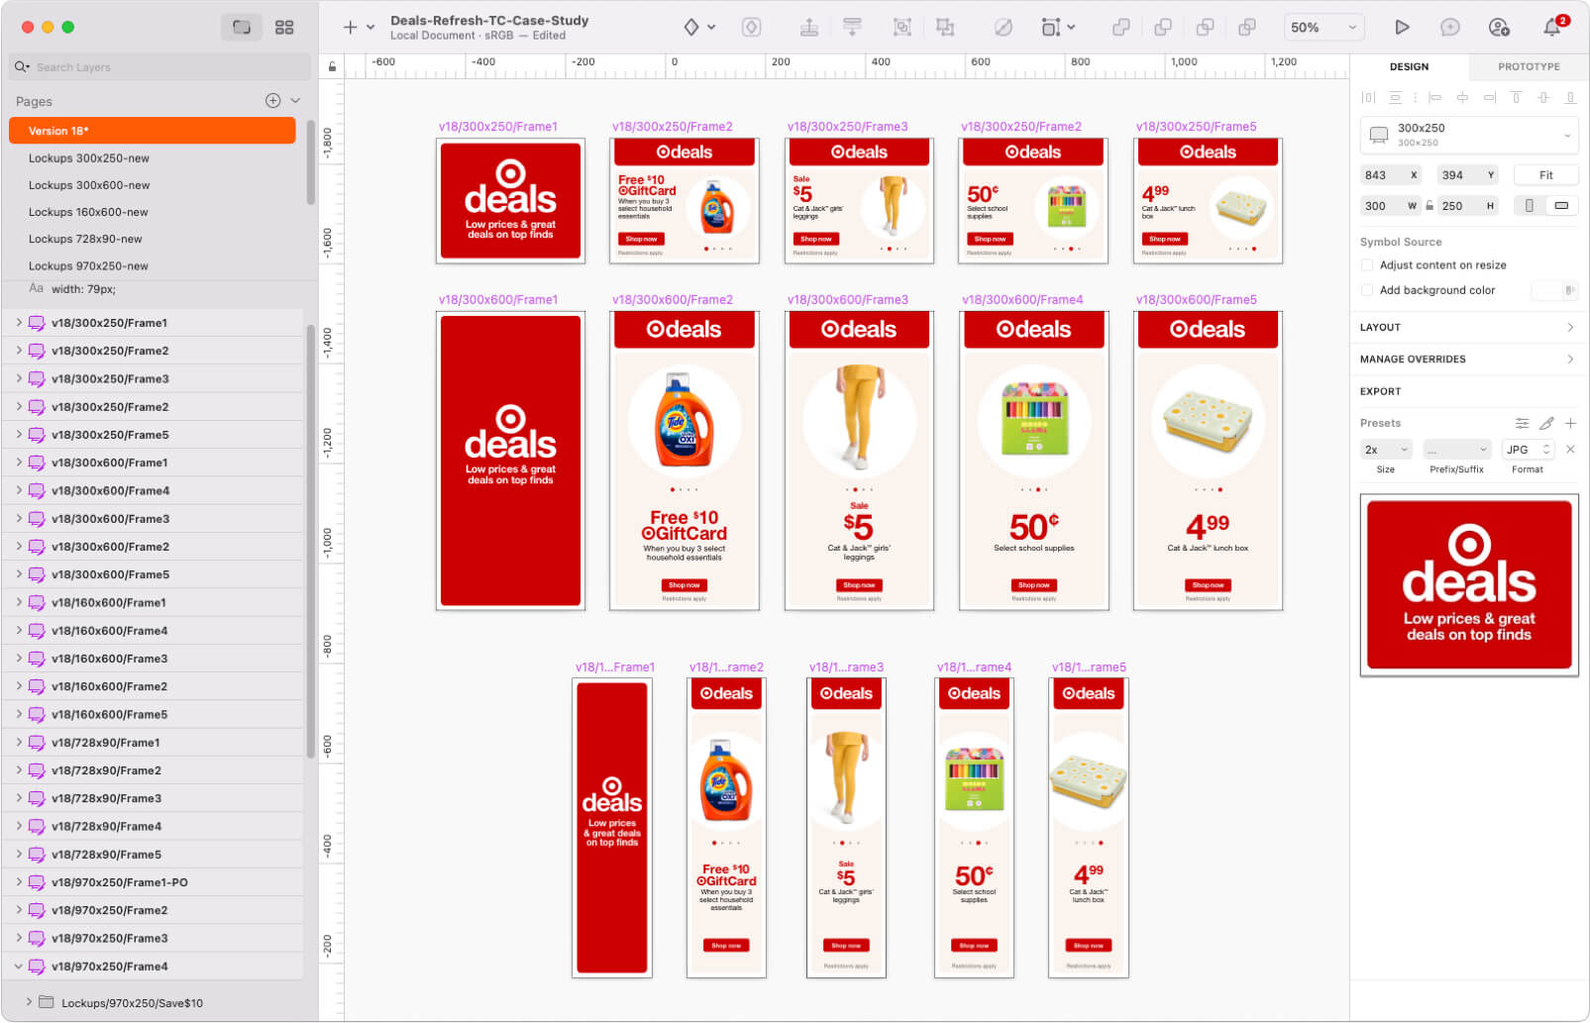Change the JPG format selector
Screen dimensions: 1590x1023
point(1529,450)
